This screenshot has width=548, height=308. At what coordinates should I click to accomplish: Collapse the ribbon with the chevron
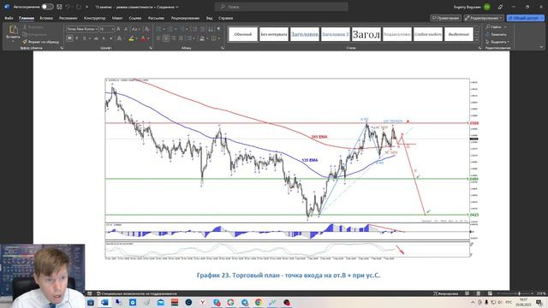[541, 47]
